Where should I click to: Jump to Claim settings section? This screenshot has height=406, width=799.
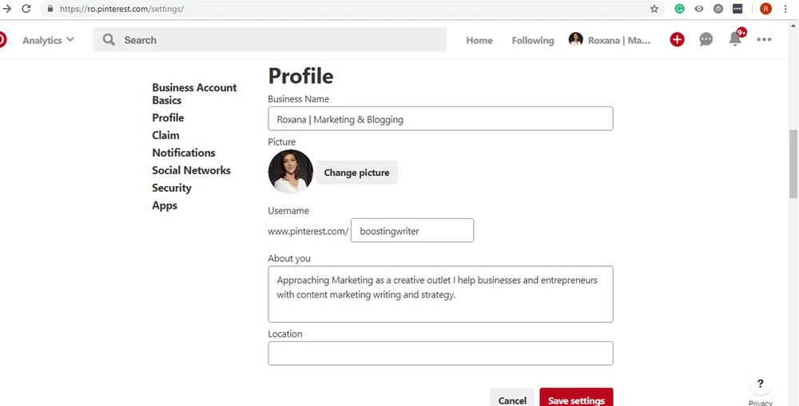(x=165, y=135)
